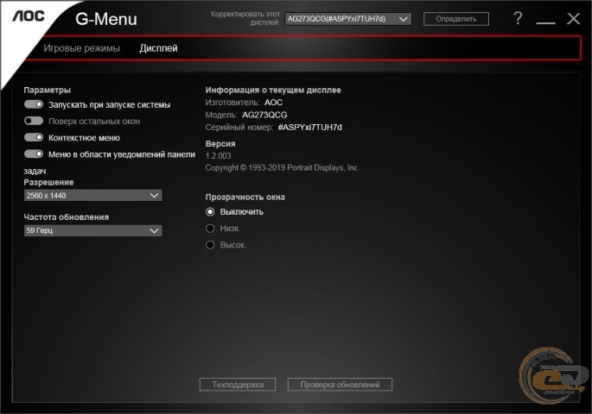Expand the 59 Герц refresh rate dropdown
592x414 pixels.
click(93, 230)
